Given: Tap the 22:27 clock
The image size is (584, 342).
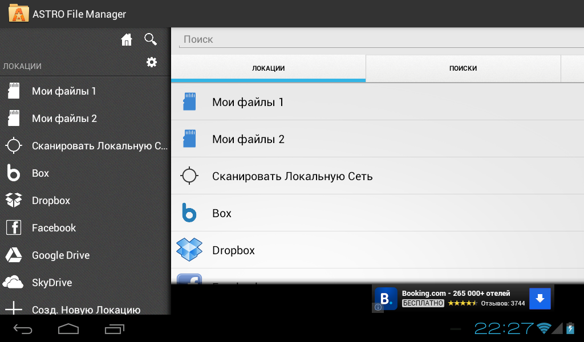Looking at the screenshot, I should point(504,328).
